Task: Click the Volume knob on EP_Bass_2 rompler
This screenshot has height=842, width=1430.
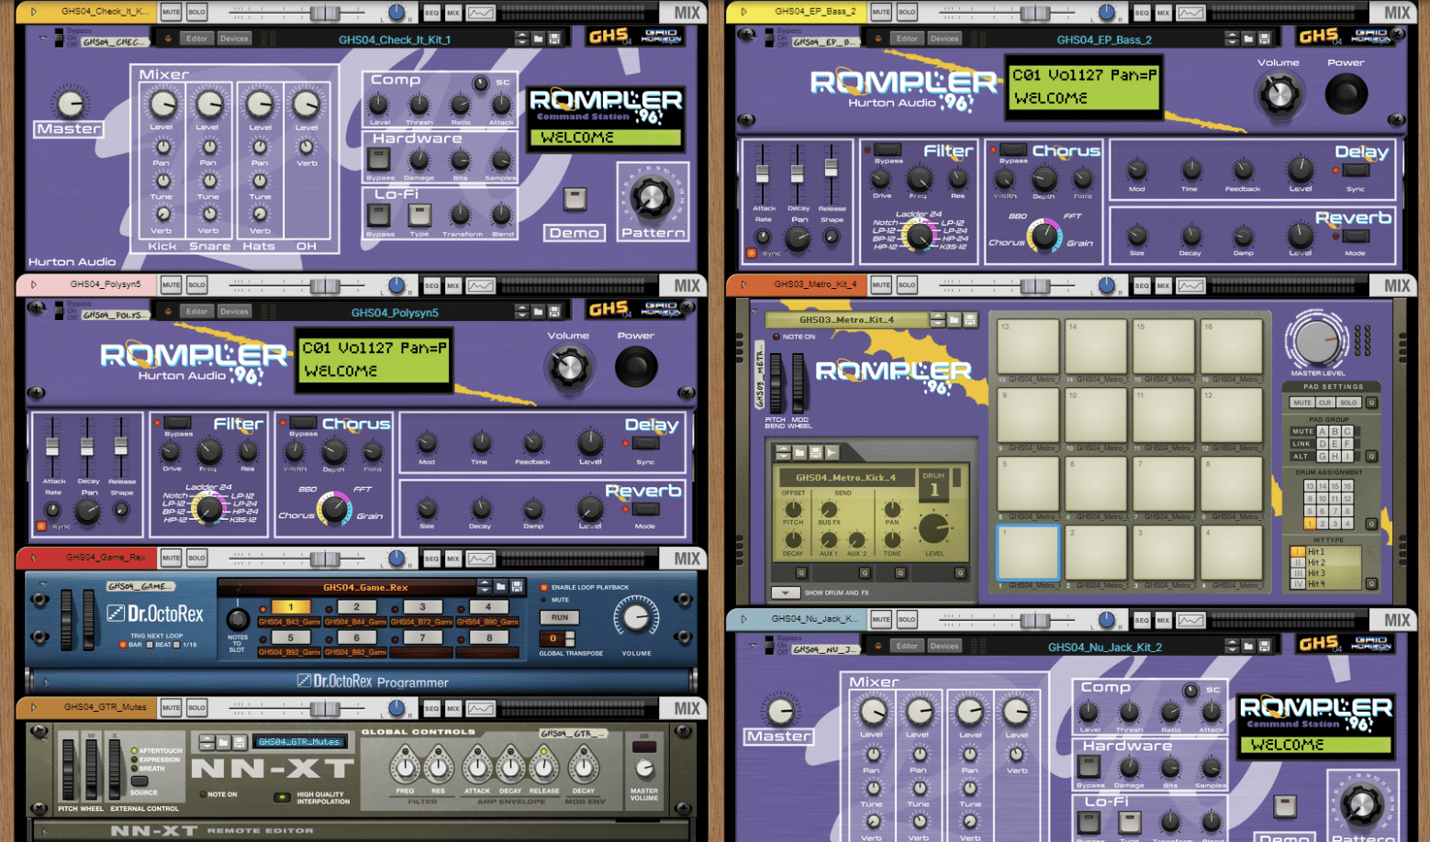Action: [1279, 94]
